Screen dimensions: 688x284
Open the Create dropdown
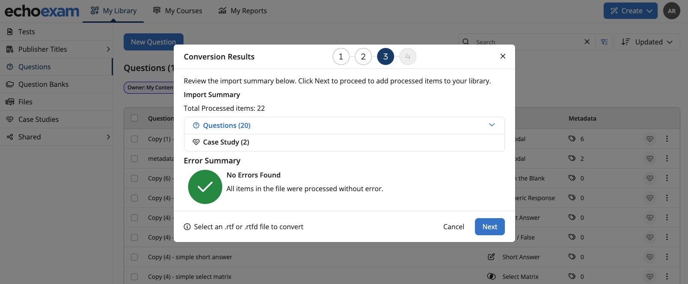tap(631, 11)
